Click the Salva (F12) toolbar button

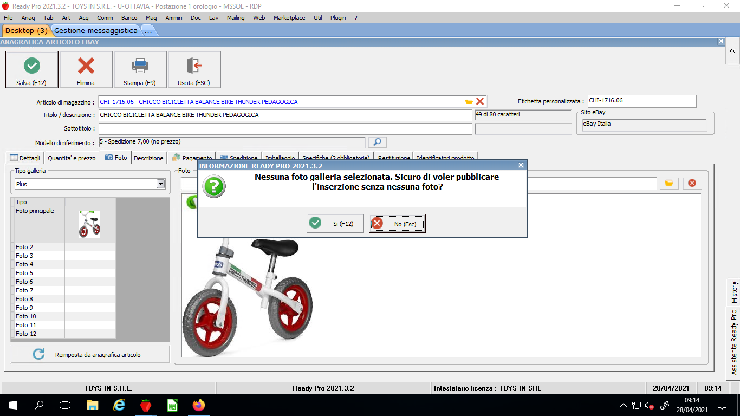click(31, 69)
